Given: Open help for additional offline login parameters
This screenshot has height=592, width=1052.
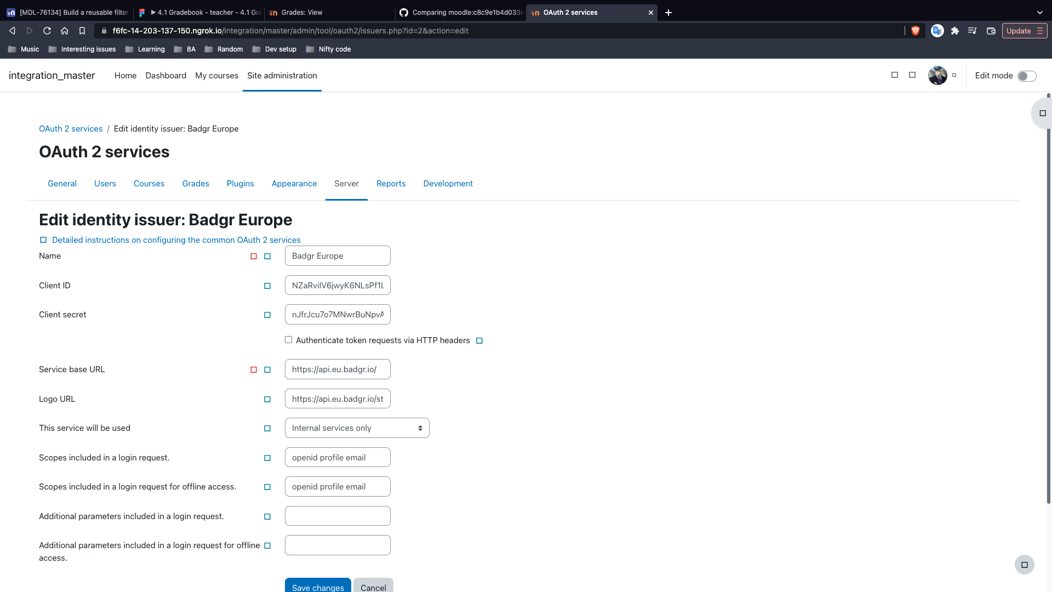Looking at the screenshot, I should pyautogui.click(x=267, y=546).
